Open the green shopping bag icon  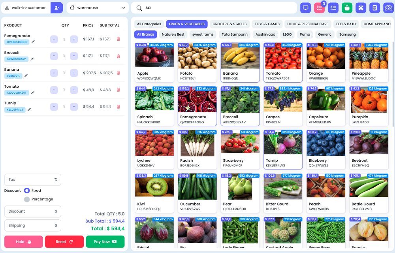tap(347, 8)
